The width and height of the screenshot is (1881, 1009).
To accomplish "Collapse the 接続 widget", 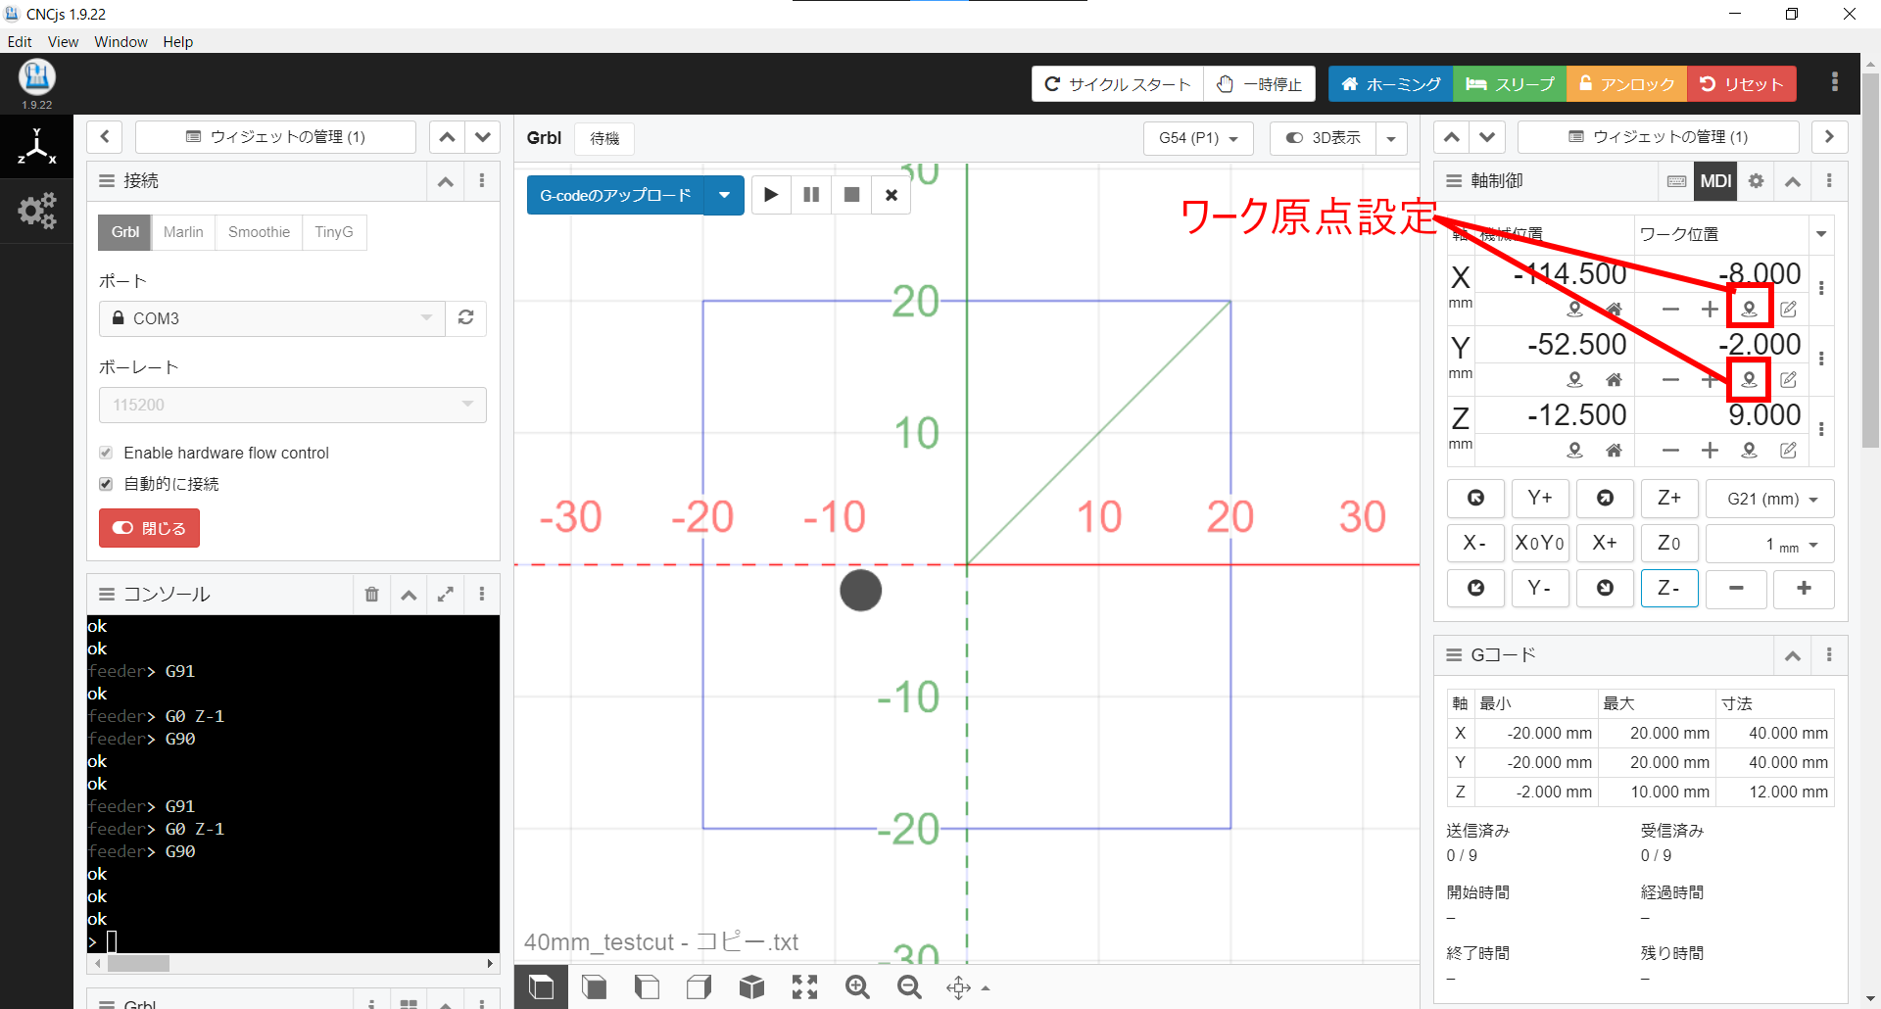I will [446, 181].
